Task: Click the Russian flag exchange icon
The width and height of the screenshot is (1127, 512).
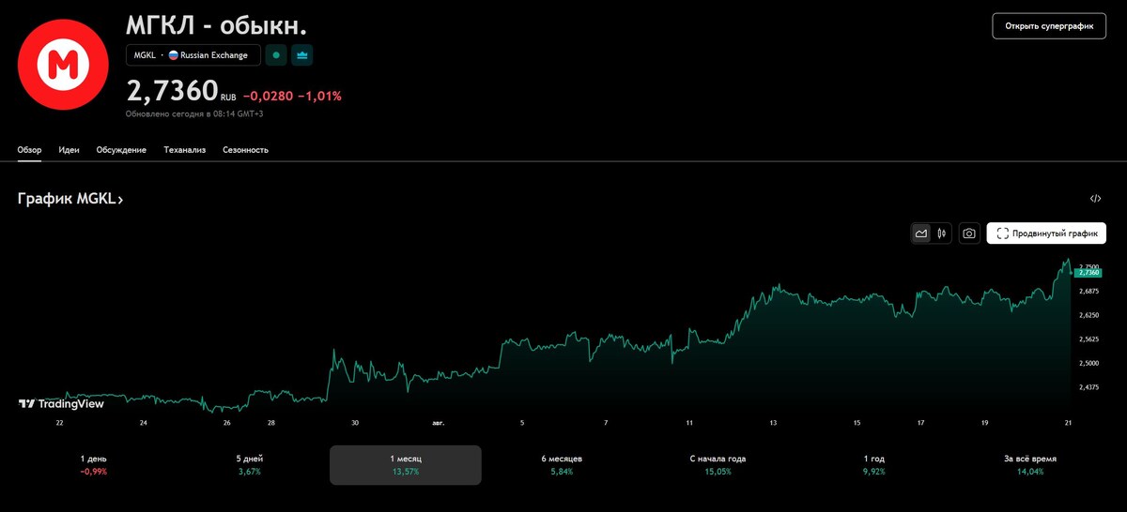Action: (x=173, y=55)
